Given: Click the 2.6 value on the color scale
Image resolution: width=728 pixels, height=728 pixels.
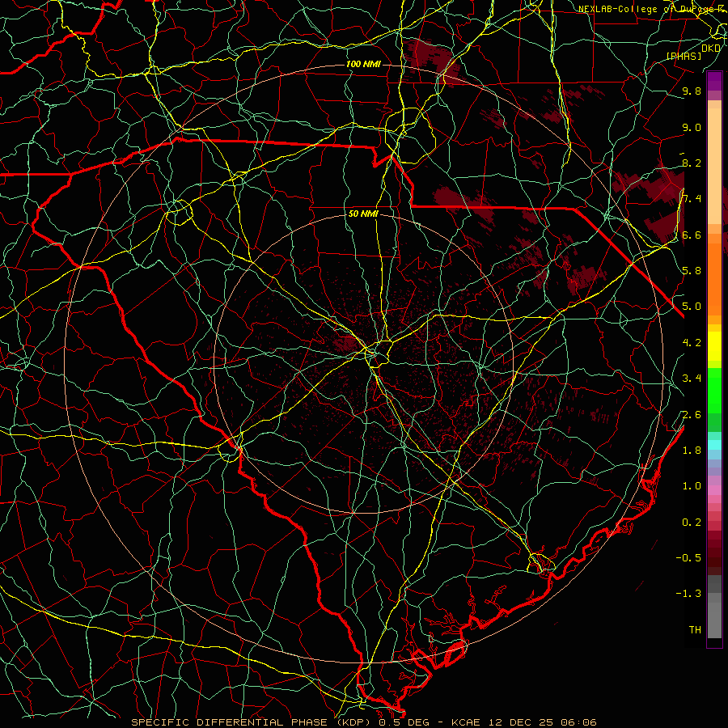Looking at the screenshot, I should point(692,415).
